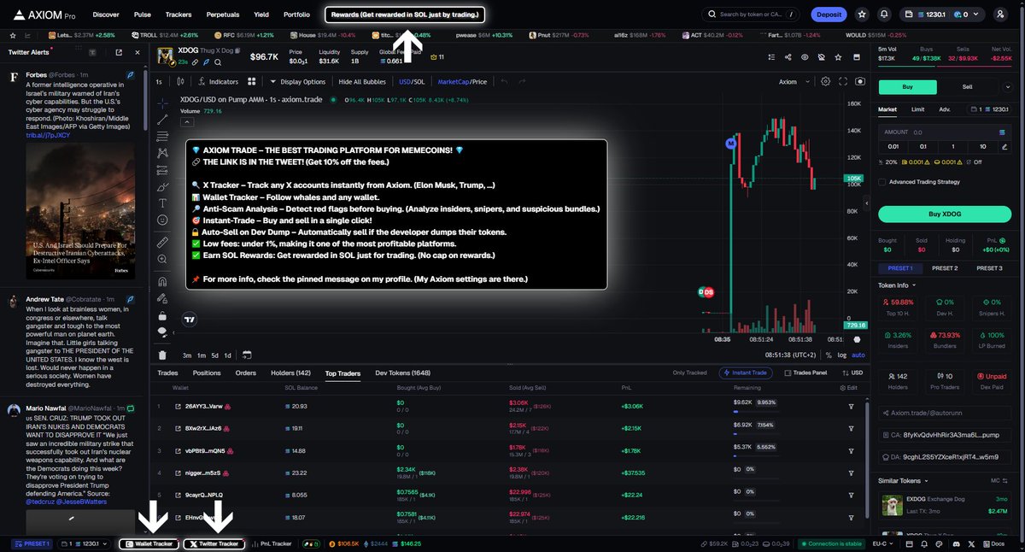The width and height of the screenshot is (1025, 552).
Task: Open the chart settings gear icon
Action: [825, 82]
